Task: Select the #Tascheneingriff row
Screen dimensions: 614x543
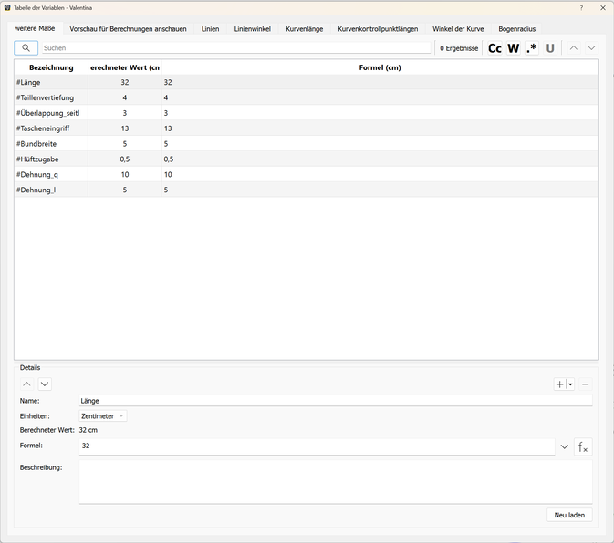Action: (x=307, y=128)
